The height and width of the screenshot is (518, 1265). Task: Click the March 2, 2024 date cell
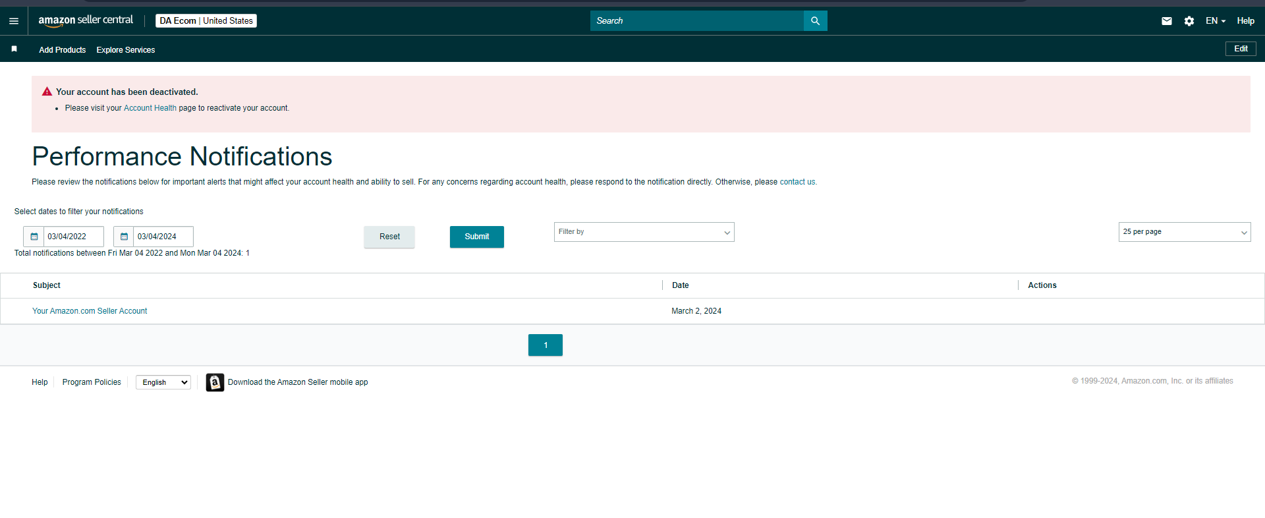tap(696, 311)
